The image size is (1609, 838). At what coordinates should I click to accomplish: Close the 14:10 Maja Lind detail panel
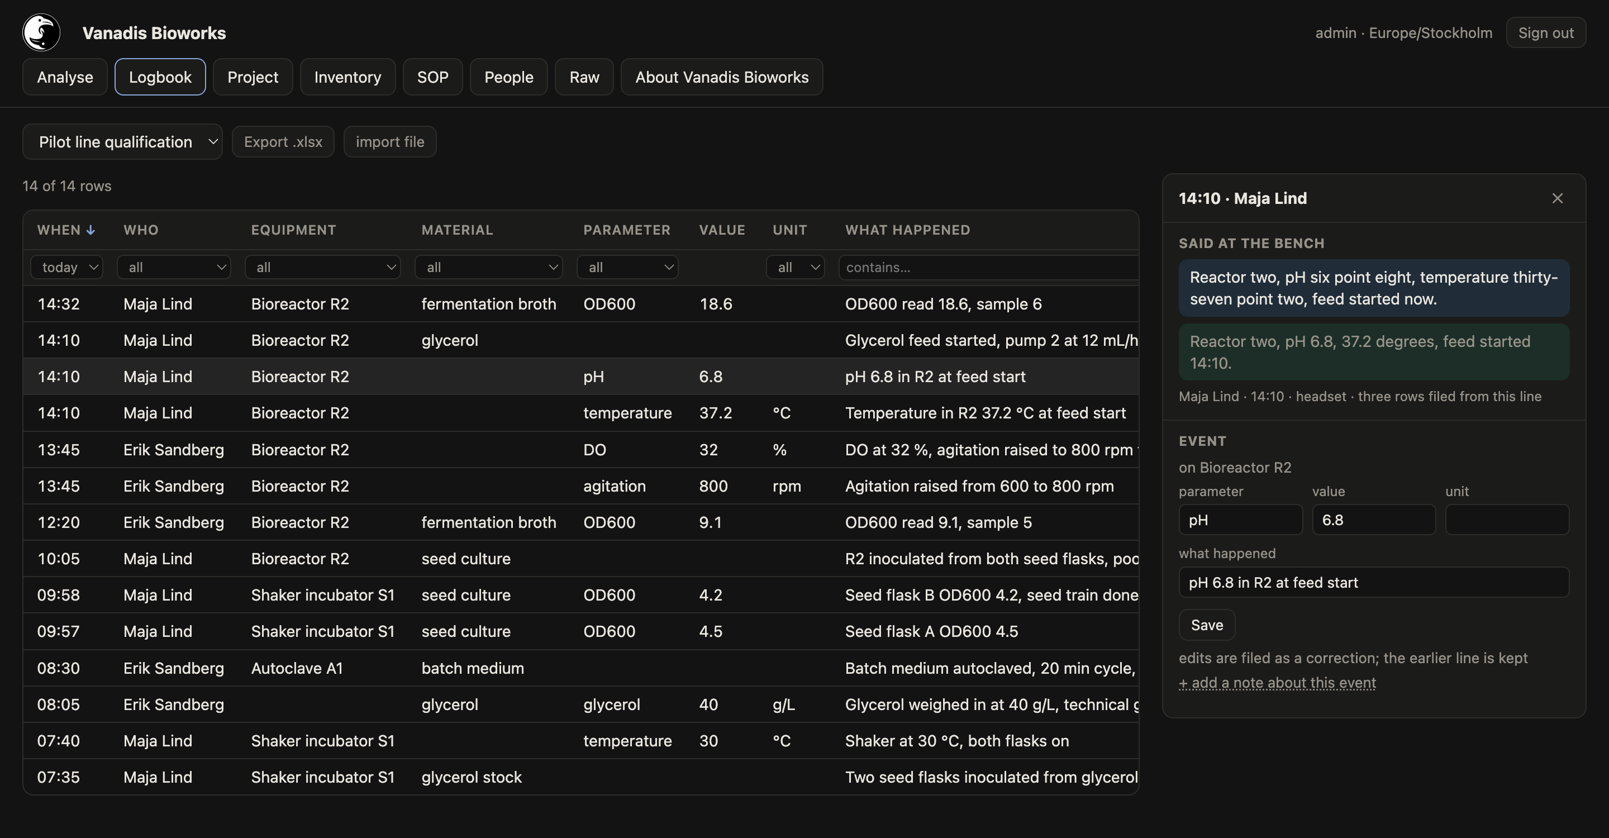pos(1557,198)
